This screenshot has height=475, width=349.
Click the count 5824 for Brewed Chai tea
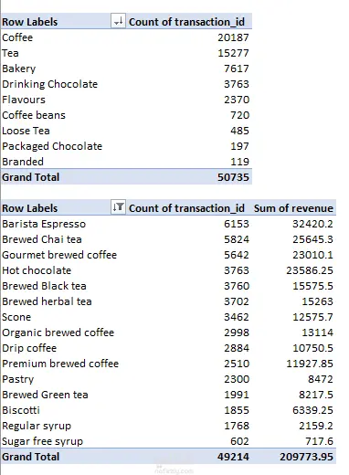[237, 239]
